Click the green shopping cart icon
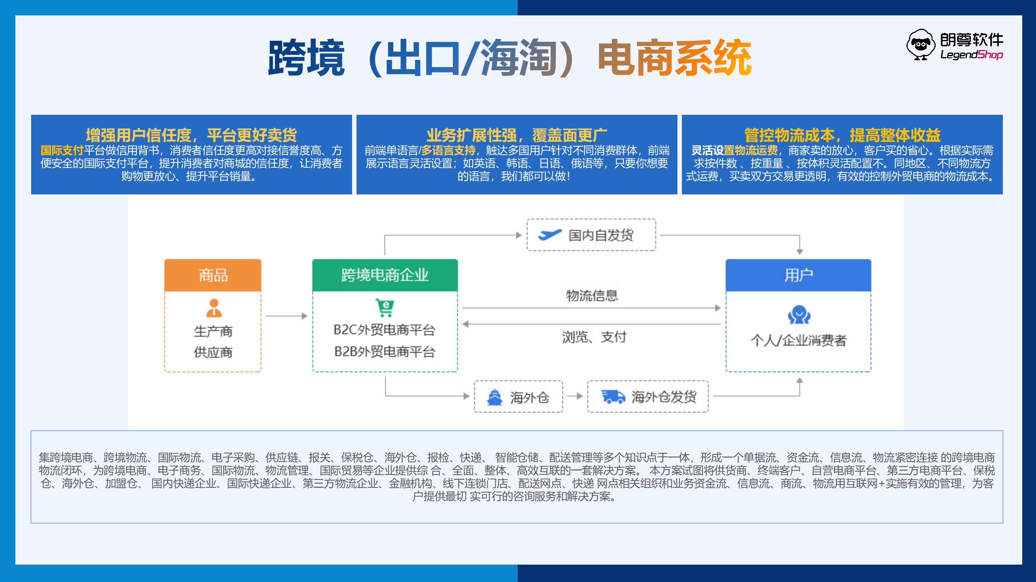 (x=384, y=308)
